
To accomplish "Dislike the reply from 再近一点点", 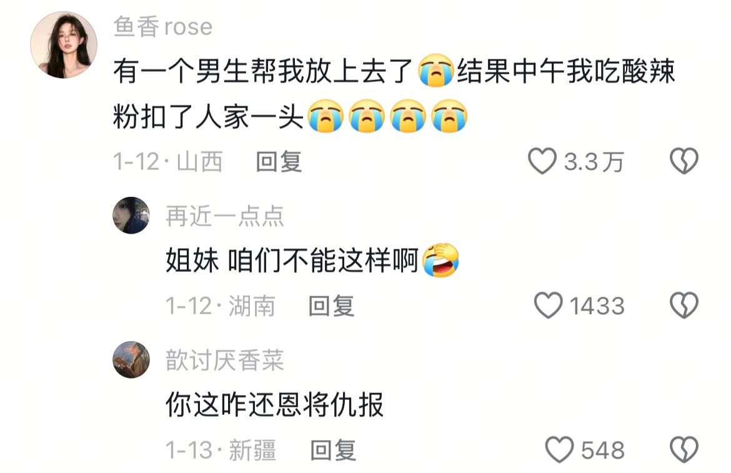I will click(684, 306).
